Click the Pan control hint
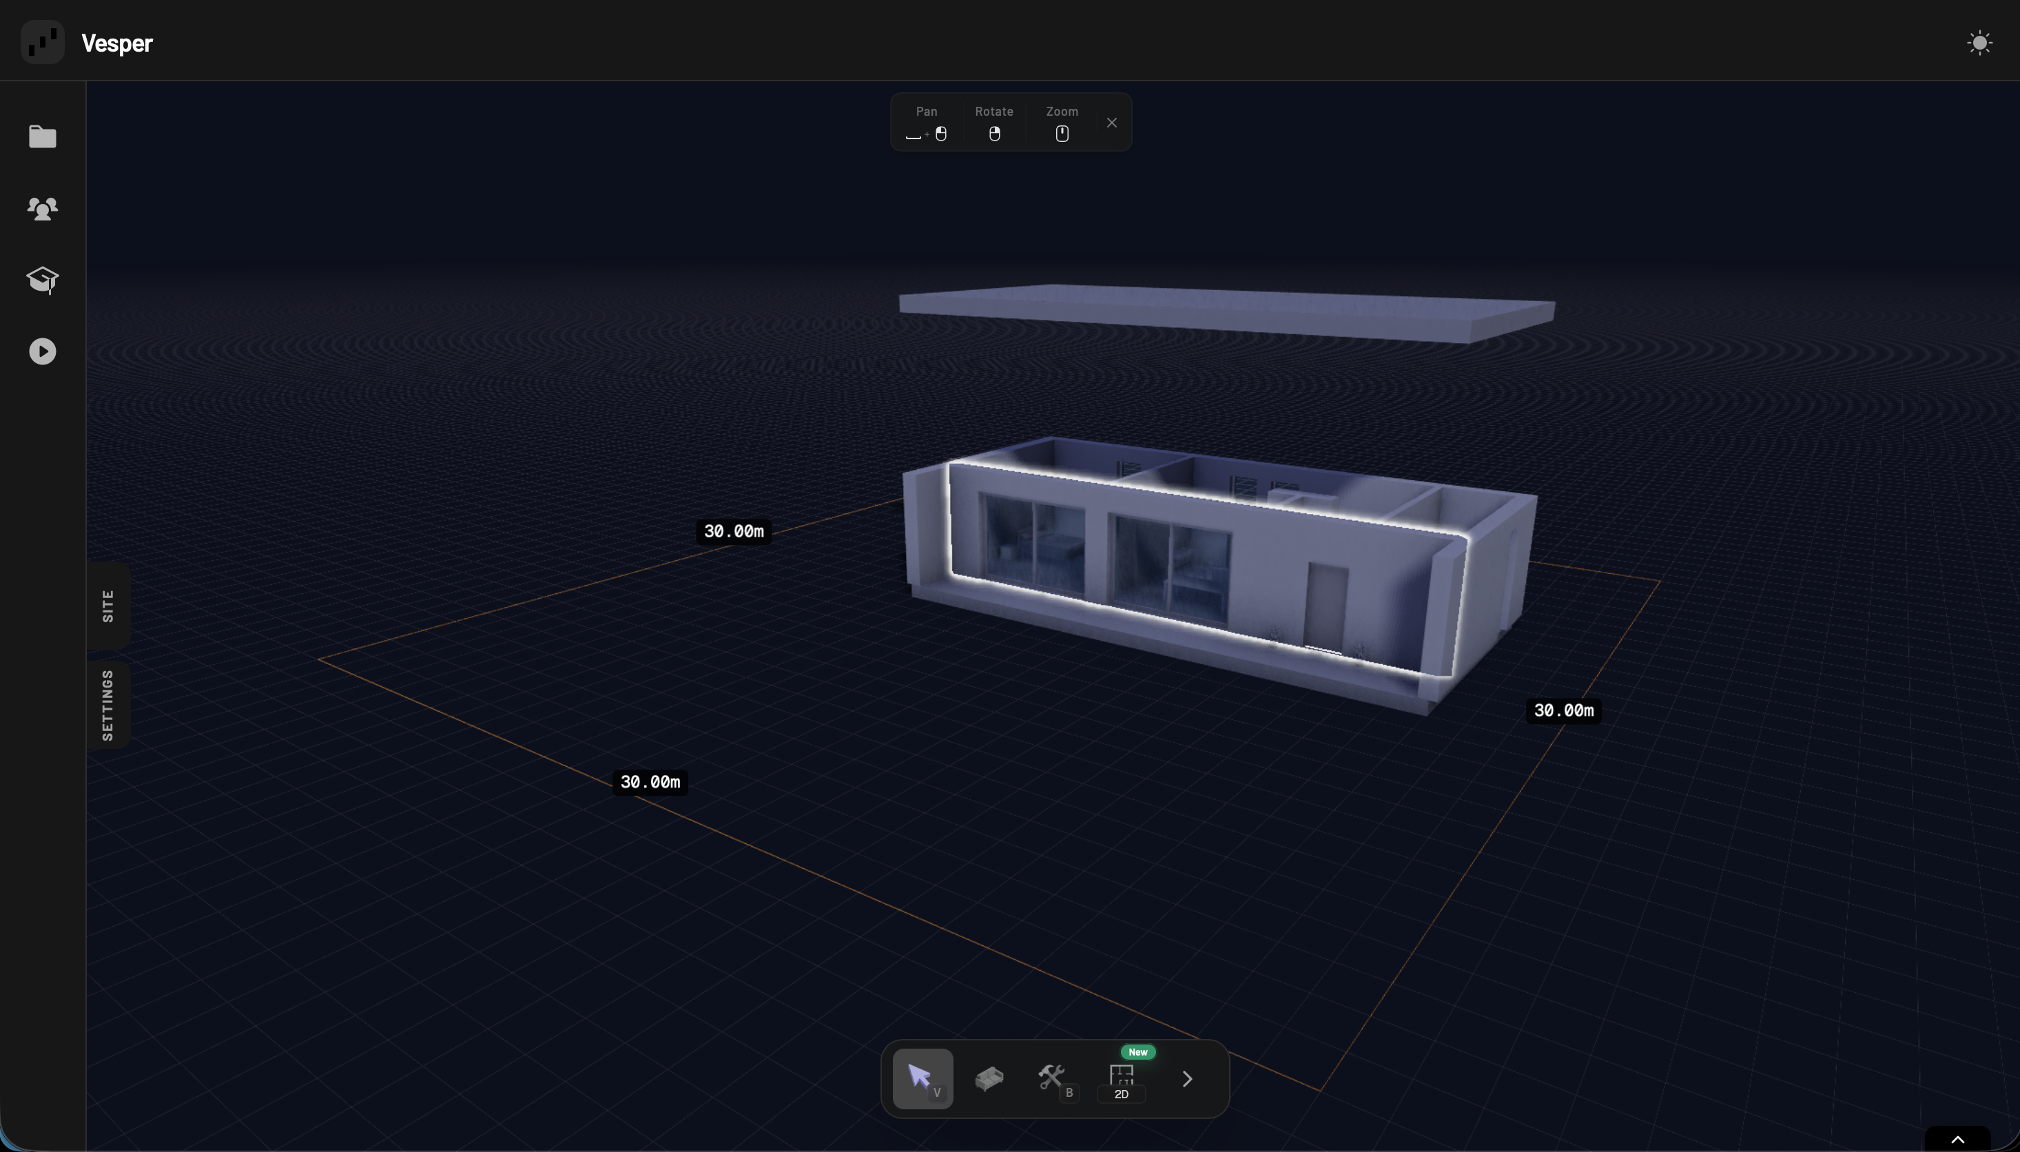Image resolution: width=2020 pixels, height=1152 pixels. coord(926,123)
